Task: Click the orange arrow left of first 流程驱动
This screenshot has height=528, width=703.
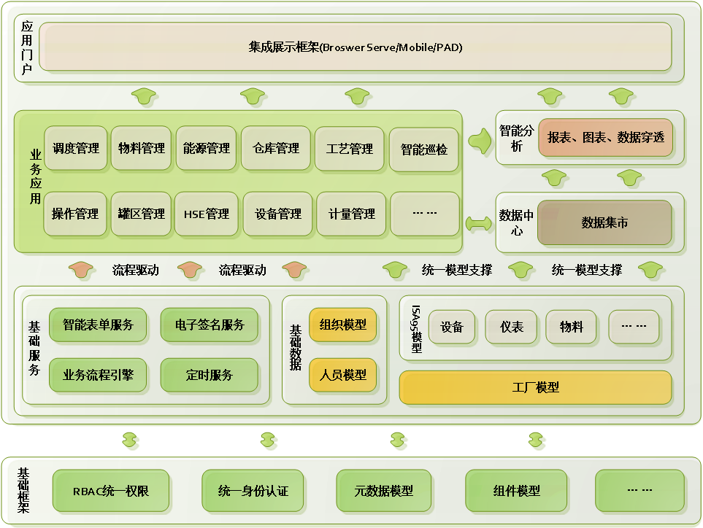Action: pos(81,270)
